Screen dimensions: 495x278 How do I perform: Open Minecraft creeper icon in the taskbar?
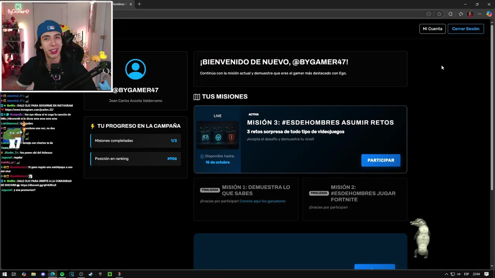(110, 274)
